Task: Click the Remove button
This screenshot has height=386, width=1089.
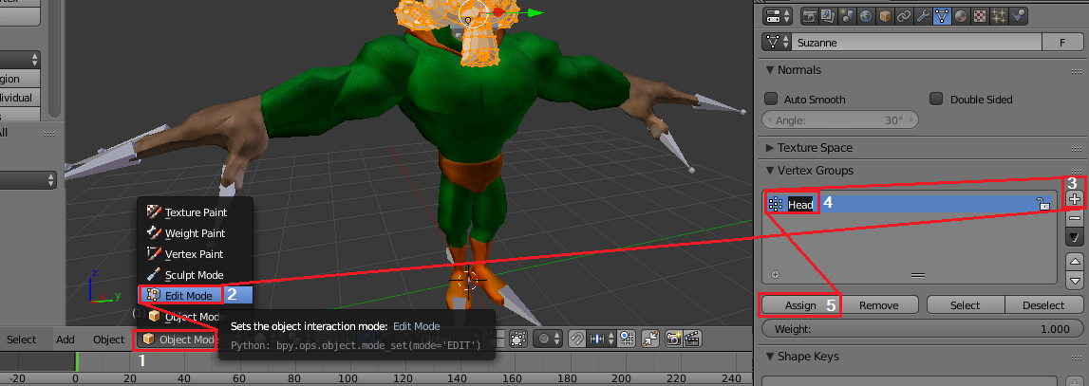Action: (878, 304)
